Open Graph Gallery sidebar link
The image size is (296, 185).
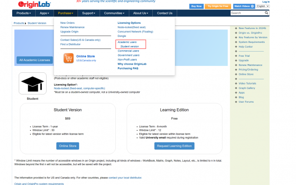point(247,88)
